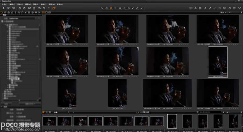Open the Library folder tool tab
The image size is (243, 132).
point(2,12)
